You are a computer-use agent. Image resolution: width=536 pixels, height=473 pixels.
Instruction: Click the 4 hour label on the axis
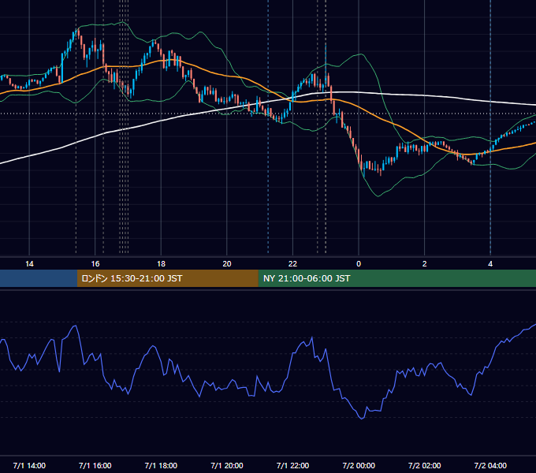click(490, 264)
